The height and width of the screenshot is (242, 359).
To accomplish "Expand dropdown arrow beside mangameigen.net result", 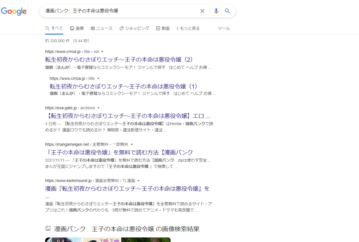I will click(x=132, y=144).
